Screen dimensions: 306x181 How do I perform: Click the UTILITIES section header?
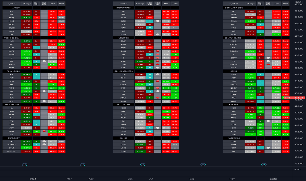tap(123, 38)
